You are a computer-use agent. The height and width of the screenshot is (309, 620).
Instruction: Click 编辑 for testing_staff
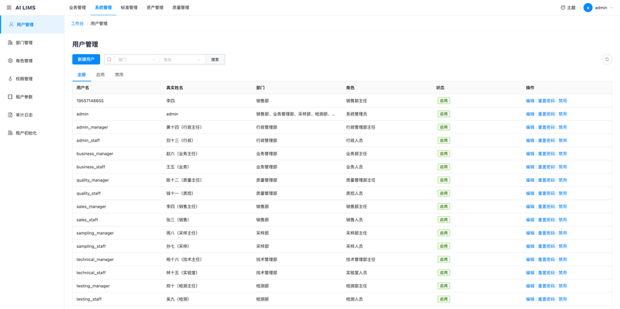pyautogui.click(x=530, y=299)
